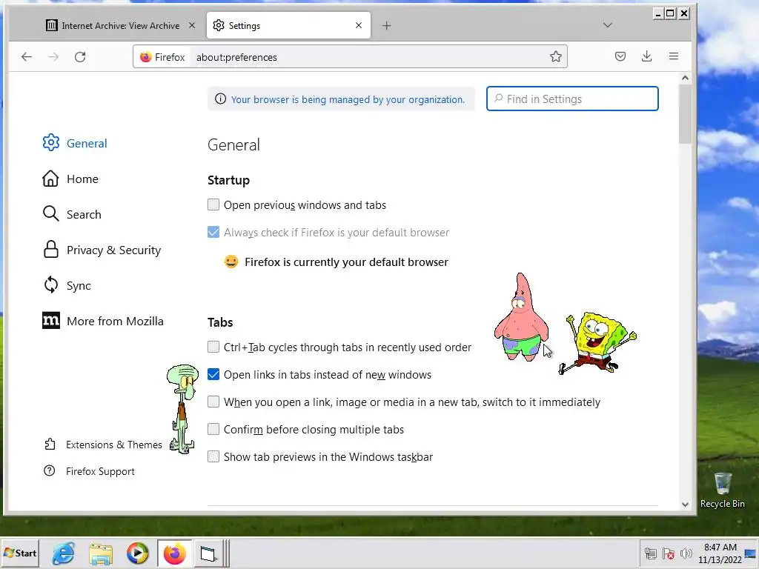Click the Home house sidebar icon
759x569 pixels.
coord(50,179)
